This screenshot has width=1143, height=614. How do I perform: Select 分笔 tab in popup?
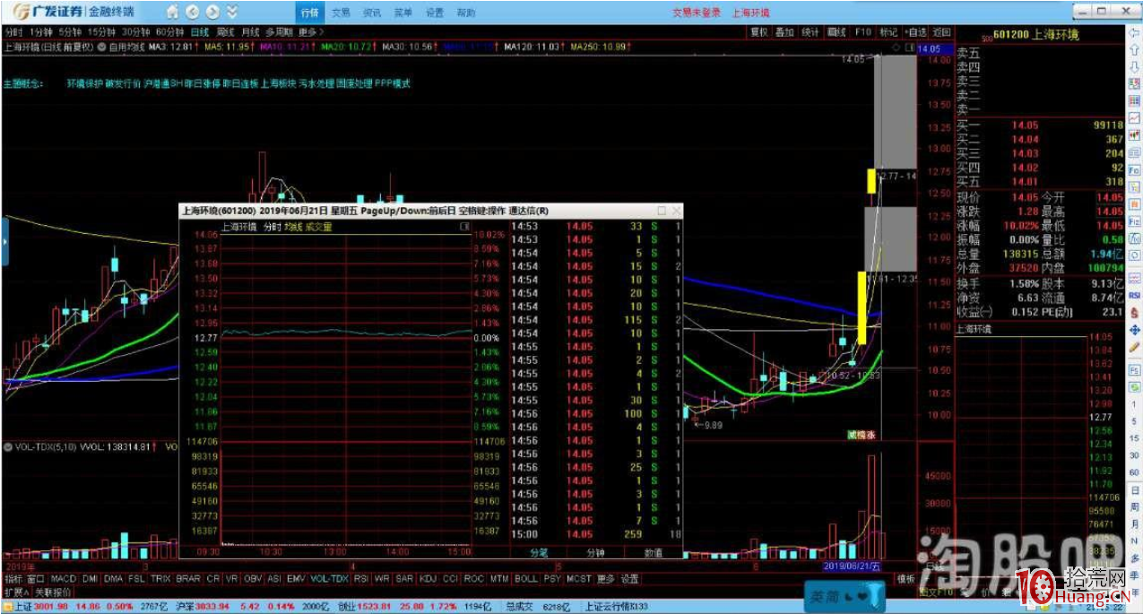(538, 553)
